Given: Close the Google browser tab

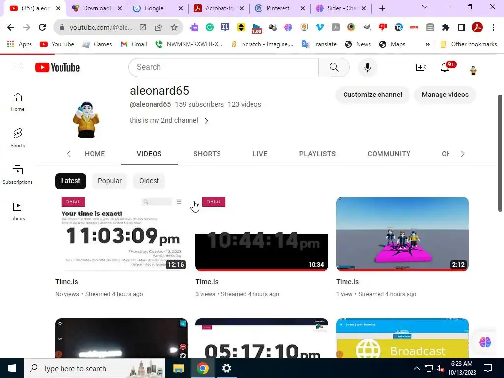Looking at the screenshot, I should pos(181,8).
